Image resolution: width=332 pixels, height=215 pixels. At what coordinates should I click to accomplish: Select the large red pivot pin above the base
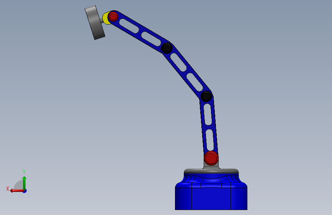[211, 158]
